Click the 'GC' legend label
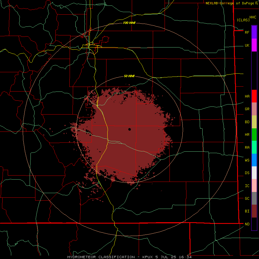 pos(247,198)
